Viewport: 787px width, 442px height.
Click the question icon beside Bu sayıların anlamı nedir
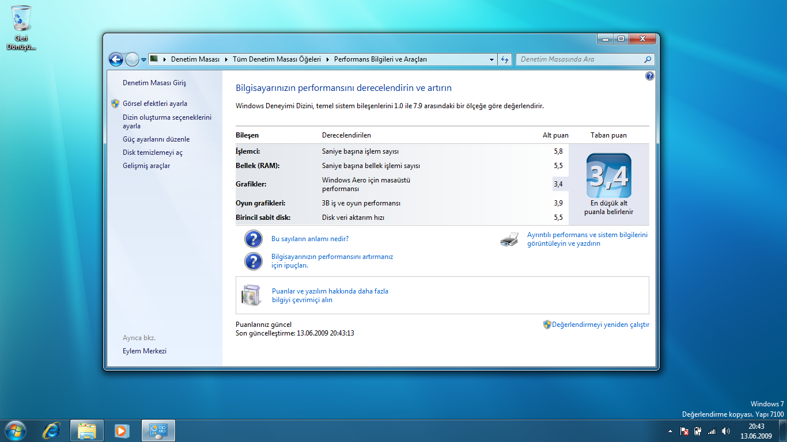coord(253,239)
